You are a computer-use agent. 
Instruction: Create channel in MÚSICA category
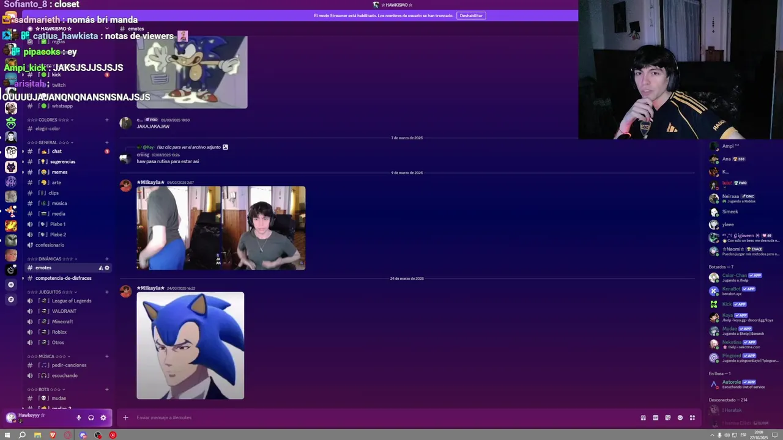(x=107, y=356)
